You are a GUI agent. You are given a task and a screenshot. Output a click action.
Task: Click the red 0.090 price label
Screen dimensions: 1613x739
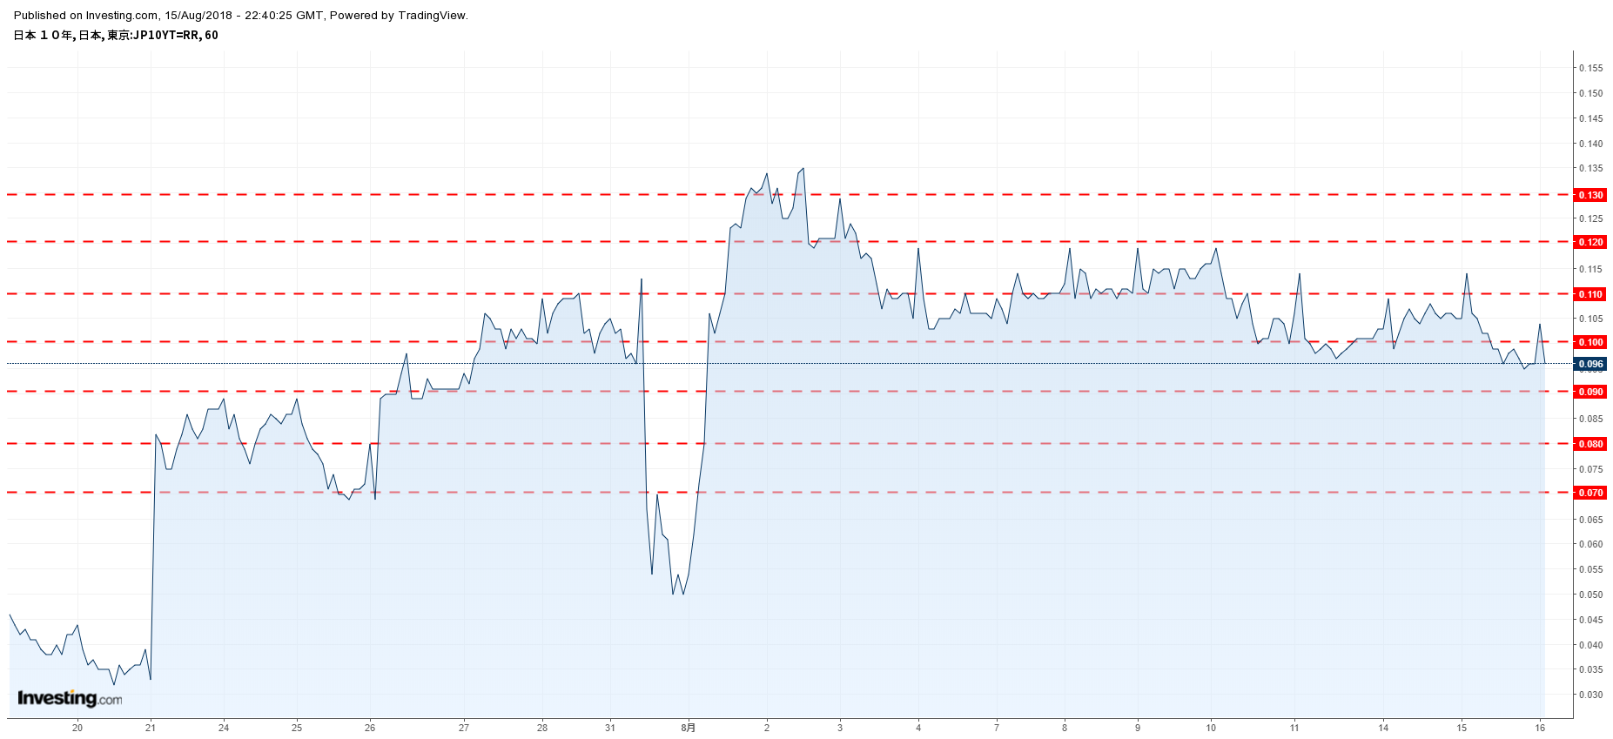[1590, 392]
